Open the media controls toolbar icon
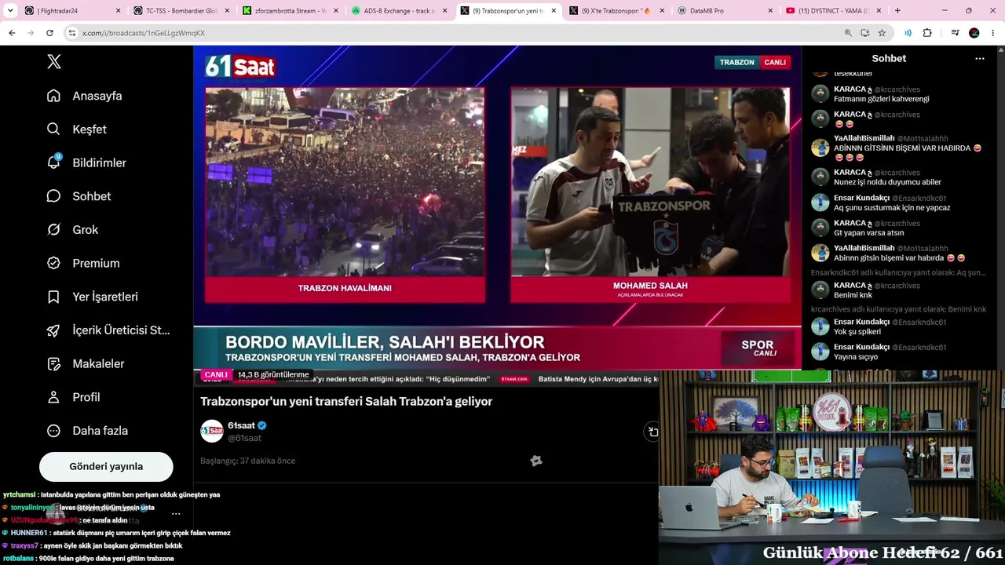Image resolution: width=1005 pixels, height=565 pixels. (955, 33)
